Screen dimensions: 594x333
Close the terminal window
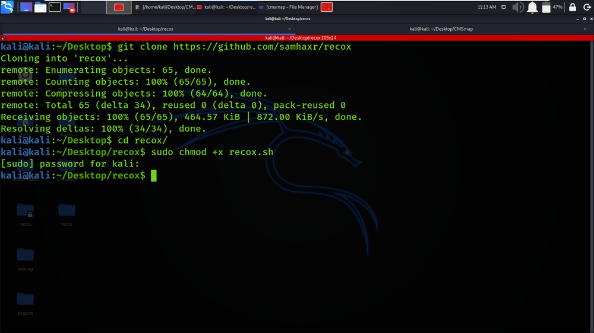(x=592, y=19)
